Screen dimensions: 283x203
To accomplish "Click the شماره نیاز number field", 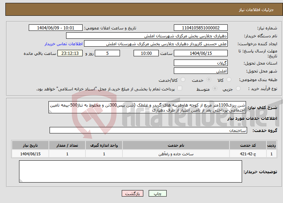I will coord(200,28).
